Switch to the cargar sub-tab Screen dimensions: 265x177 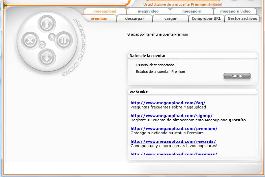(170, 19)
